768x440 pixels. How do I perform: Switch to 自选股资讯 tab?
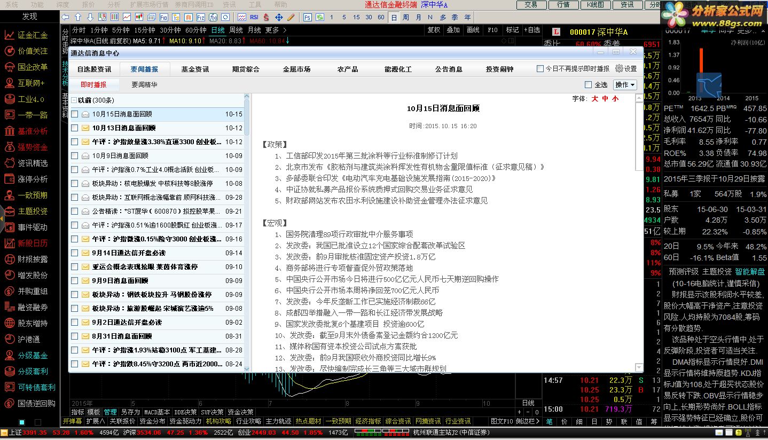point(94,69)
